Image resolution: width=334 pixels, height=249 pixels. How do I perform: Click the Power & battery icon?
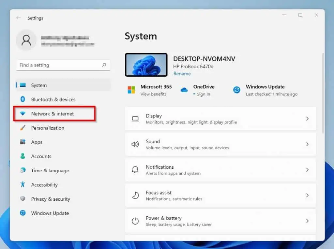135,221
